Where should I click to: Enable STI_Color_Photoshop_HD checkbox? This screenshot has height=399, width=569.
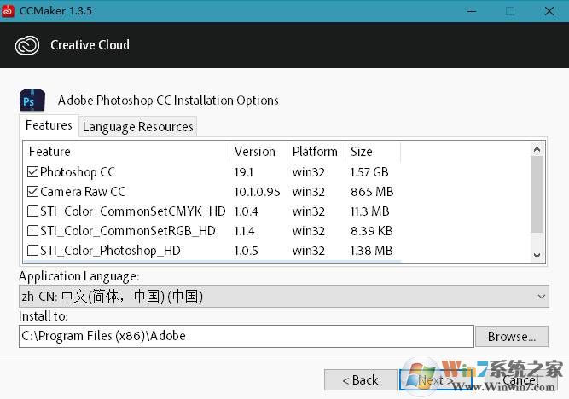[x=33, y=251]
